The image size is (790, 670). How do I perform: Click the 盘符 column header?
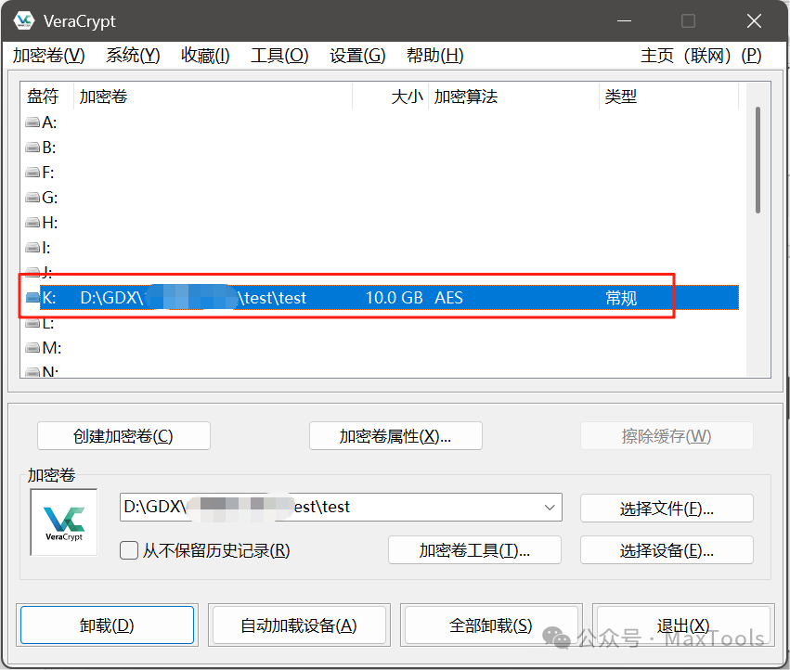[46, 97]
